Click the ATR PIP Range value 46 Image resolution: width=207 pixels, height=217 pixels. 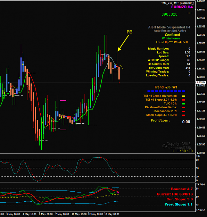[189, 60]
